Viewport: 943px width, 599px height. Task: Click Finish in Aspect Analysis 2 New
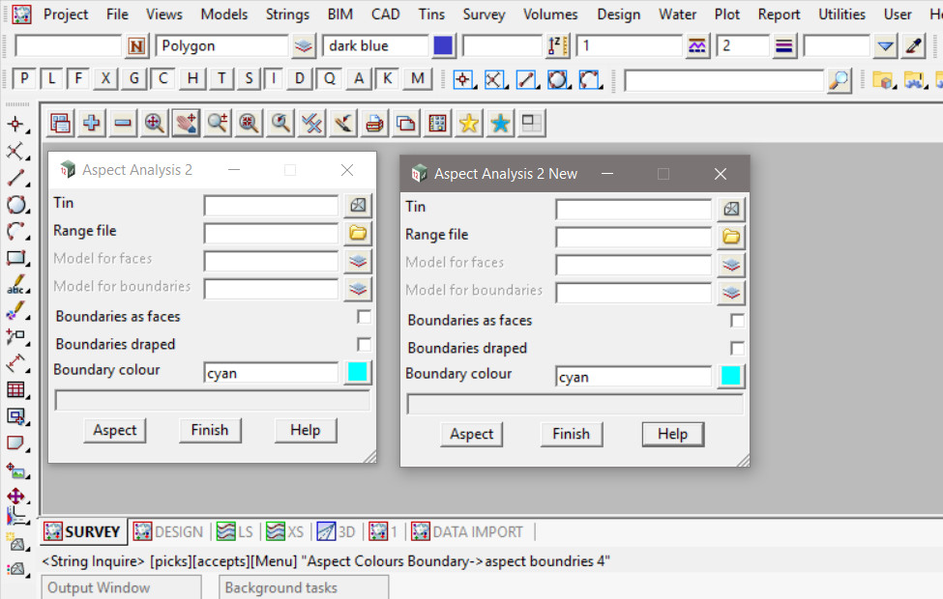click(571, 434)
